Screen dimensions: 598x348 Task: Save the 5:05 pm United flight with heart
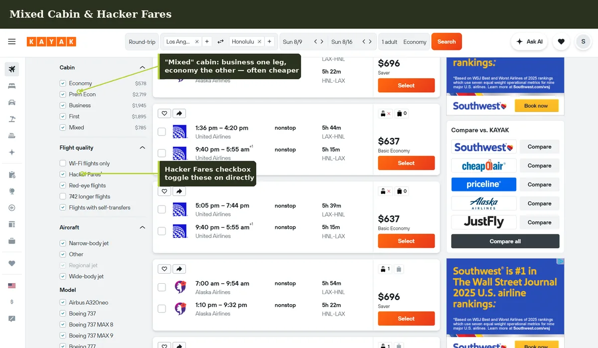(164, 191)
